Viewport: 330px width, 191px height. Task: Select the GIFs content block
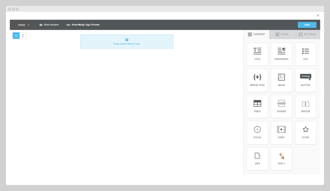point(257,158)
